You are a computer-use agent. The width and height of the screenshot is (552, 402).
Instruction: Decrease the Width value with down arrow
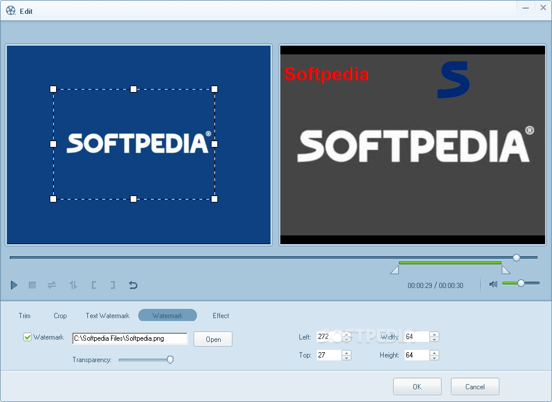click(435, 340)
